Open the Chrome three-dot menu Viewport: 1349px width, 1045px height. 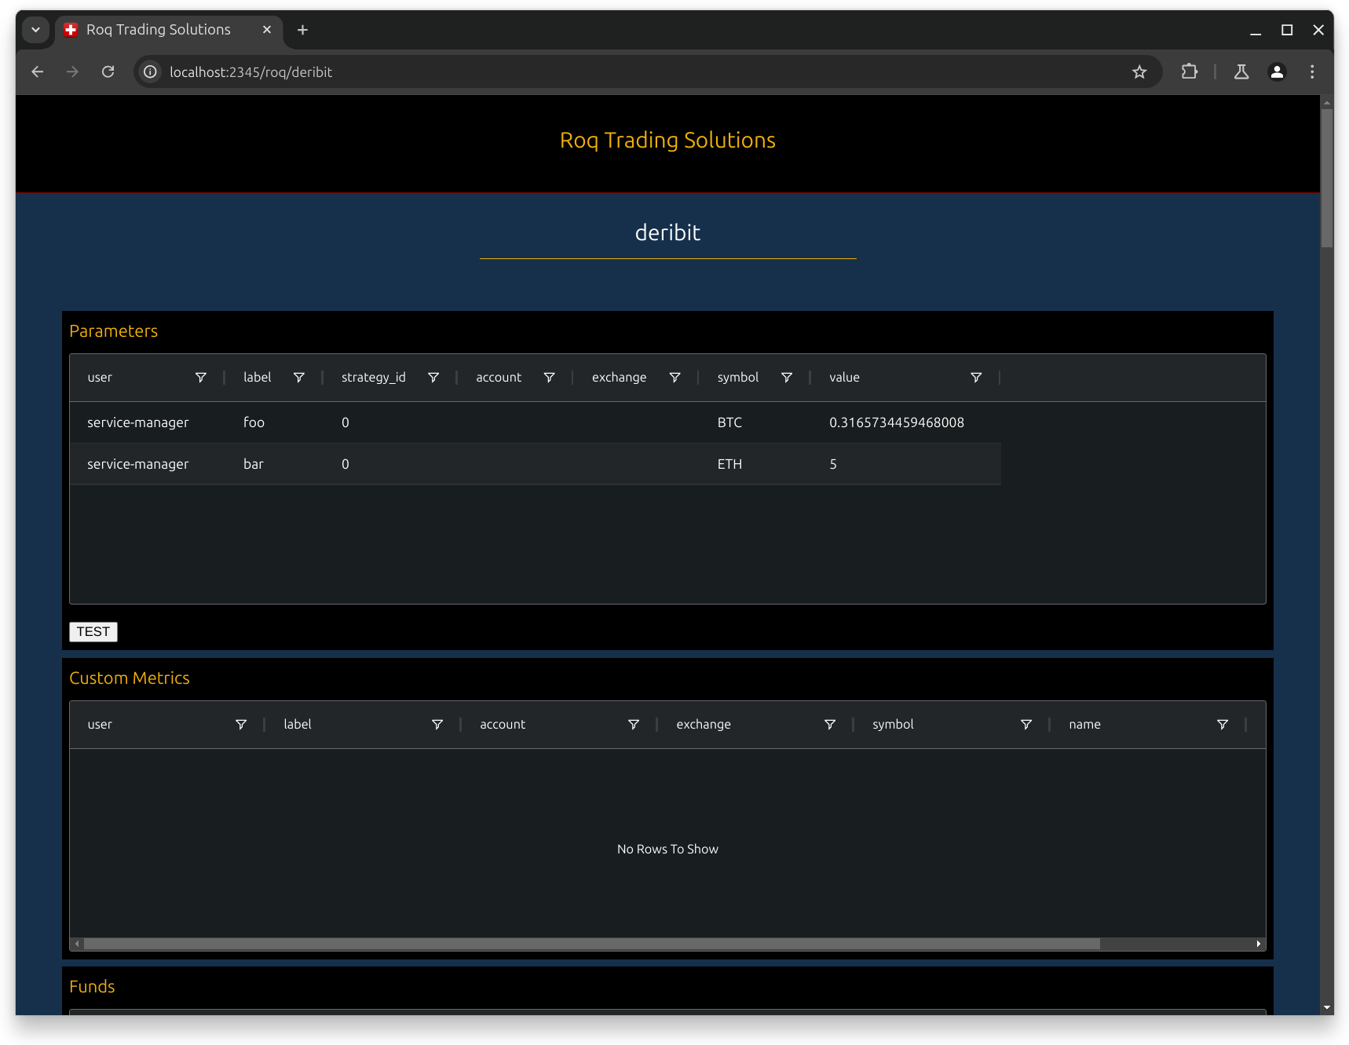coord(1312,72)
